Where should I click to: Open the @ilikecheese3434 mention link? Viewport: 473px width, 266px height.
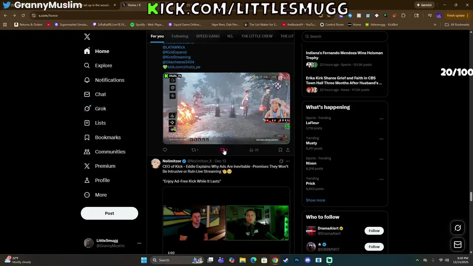(178, 62)
